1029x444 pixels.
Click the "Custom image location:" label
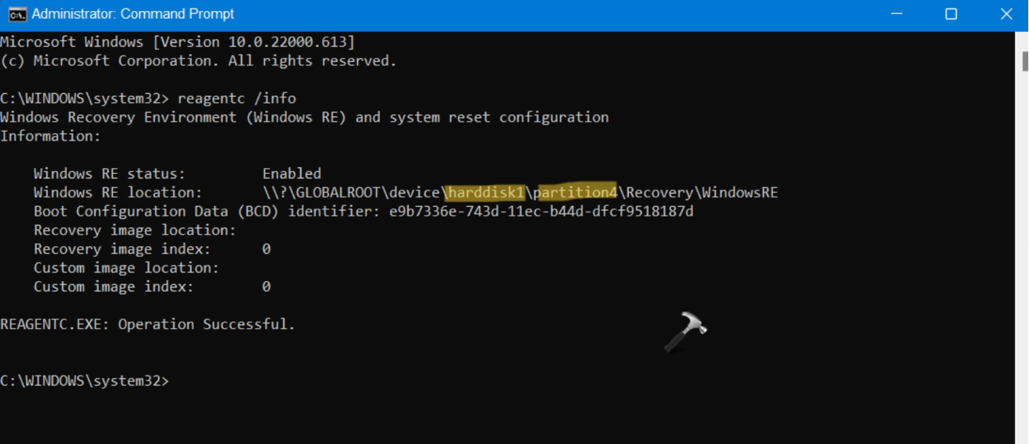pos(126,268)
